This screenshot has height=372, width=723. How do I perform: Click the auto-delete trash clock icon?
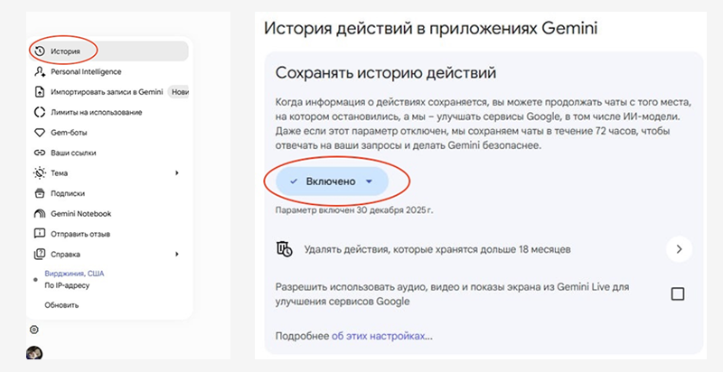pos(284,249)
